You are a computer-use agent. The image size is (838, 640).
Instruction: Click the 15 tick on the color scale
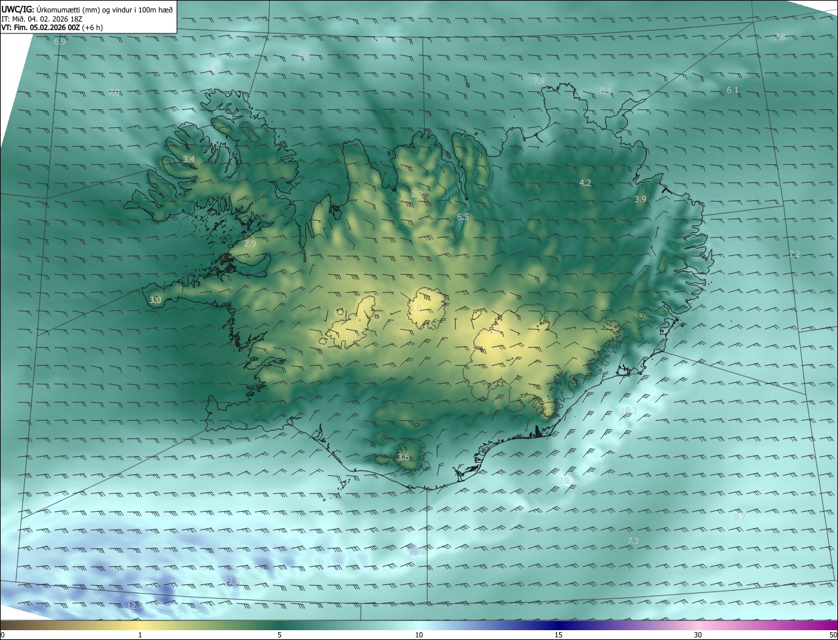pyautogui.click(x=558, y=635)
